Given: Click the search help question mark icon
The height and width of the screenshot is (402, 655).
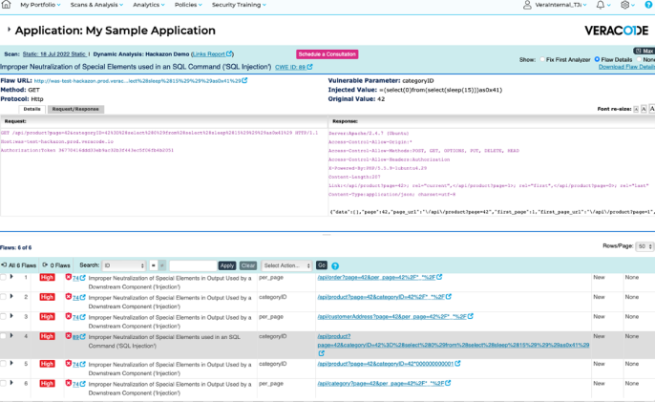Looking at the screenshot, I should [x=335, y=265].
